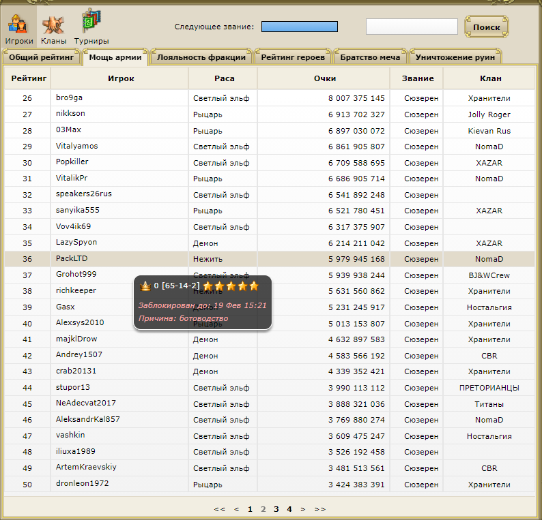The height and width of the screenshot is (520, 542).
Task: Open page 4 of the ranking
Action: (x=289, y=509)
